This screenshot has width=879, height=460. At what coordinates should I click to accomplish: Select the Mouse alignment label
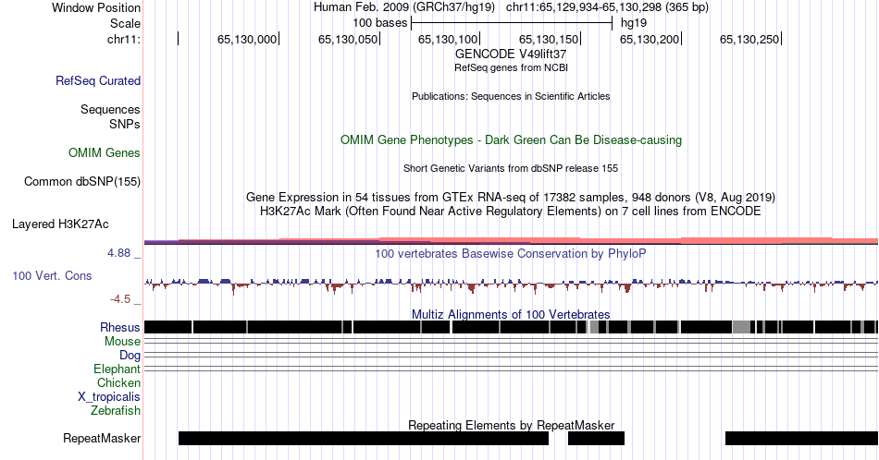122,342
